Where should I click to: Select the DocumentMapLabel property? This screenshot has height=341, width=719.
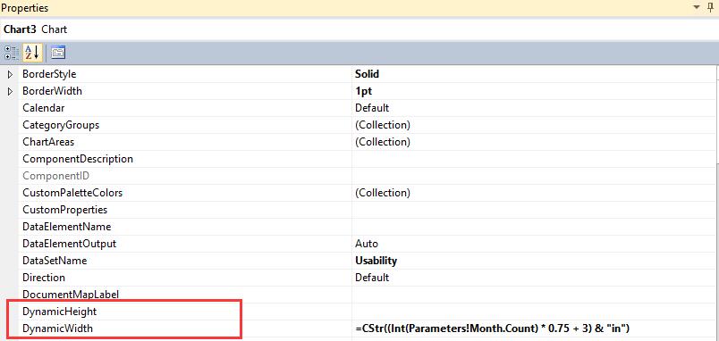71,295
